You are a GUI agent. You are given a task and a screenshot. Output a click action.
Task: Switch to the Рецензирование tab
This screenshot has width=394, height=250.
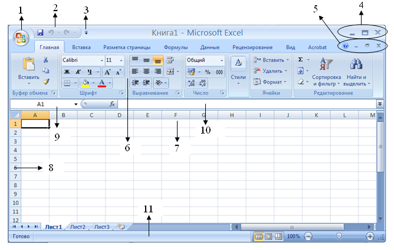[x=252, y=47]
